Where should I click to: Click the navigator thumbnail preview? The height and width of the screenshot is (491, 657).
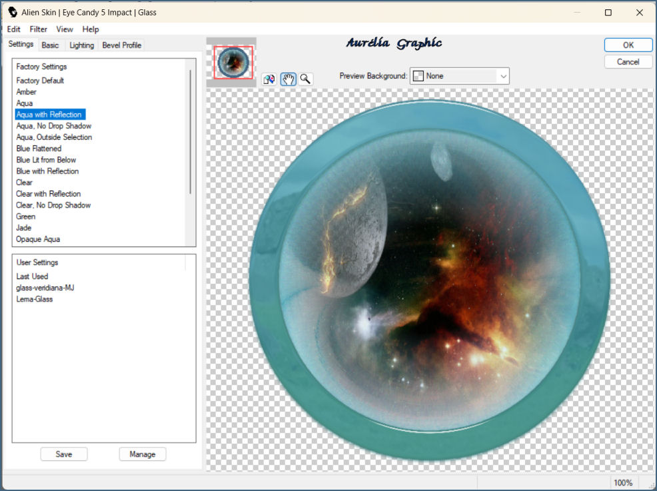[x=233, y=63]
